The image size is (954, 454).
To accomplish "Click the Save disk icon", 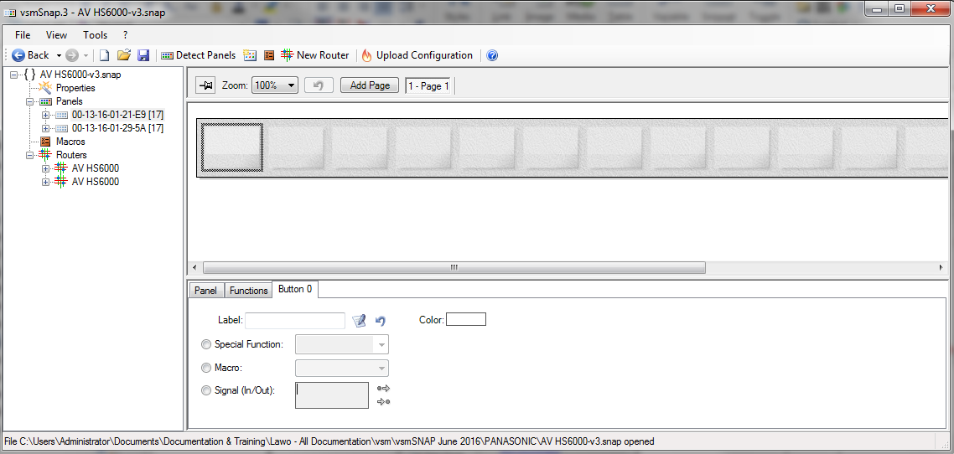I will click(143, 55).
